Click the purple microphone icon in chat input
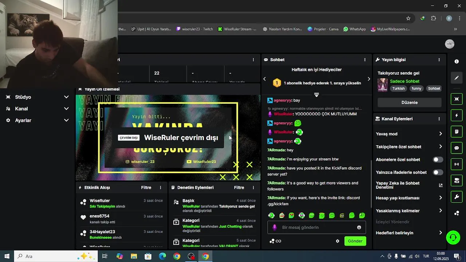The width and height of the screenshot is (466, 262). click(275, 227)
